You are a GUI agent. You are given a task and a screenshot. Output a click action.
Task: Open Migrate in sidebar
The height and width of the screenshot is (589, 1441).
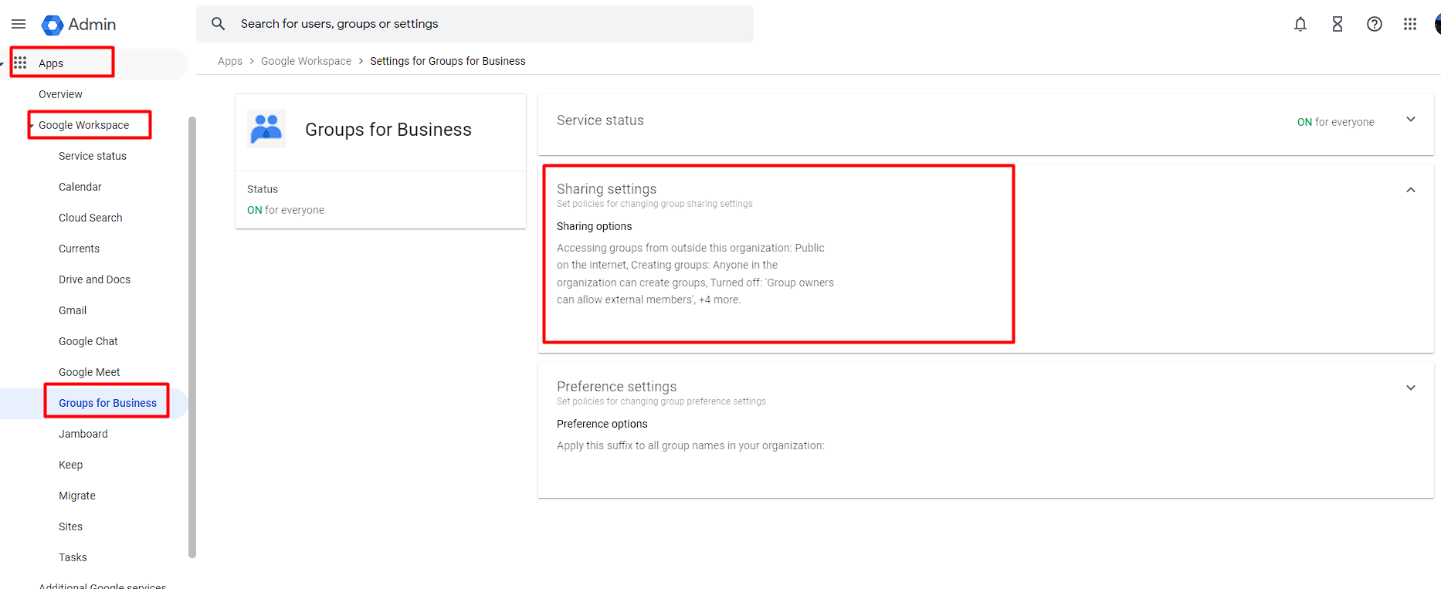77,496
